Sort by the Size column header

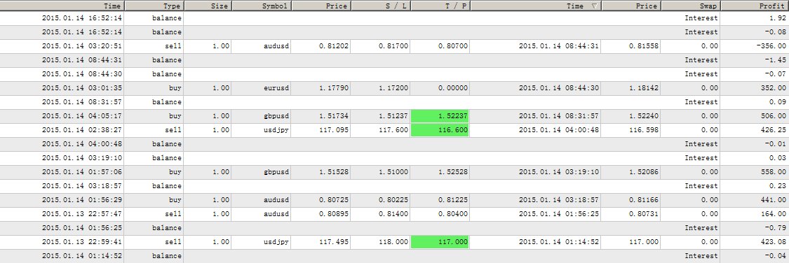pos(208,6)
